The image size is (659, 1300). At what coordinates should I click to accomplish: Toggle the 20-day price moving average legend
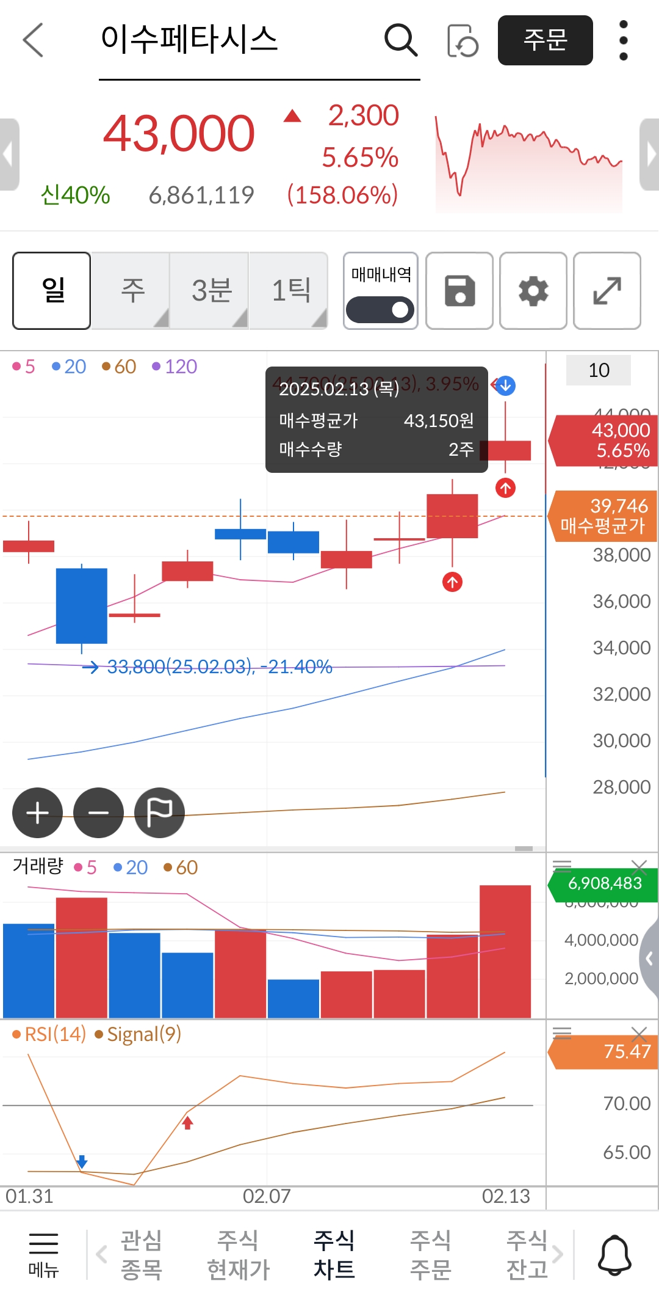(69, 367)
